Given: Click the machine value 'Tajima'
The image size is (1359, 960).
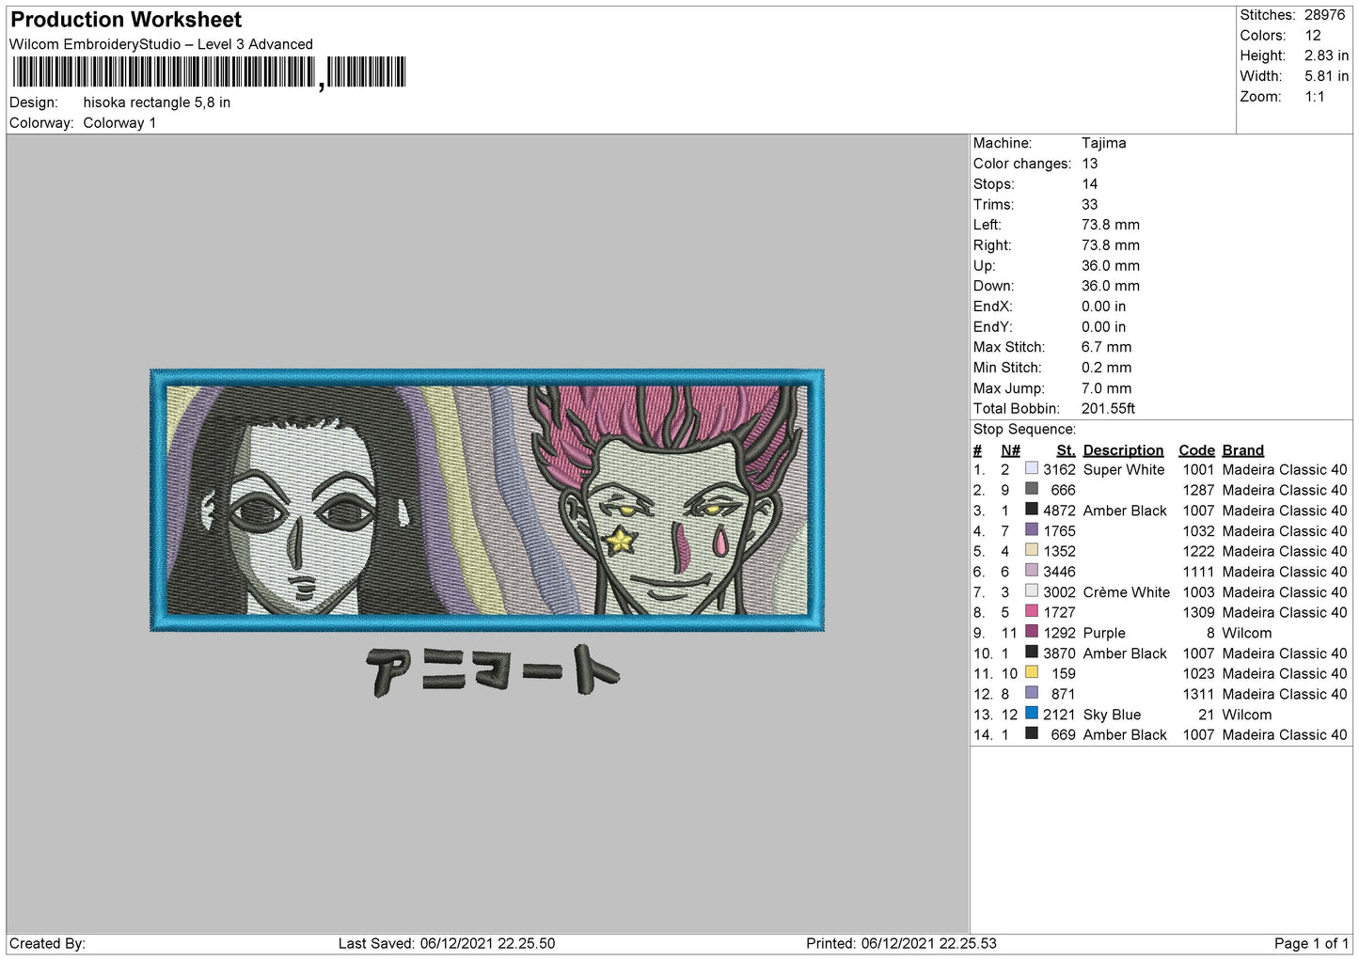Looking at the screenshot, I should coord(1103,143).
